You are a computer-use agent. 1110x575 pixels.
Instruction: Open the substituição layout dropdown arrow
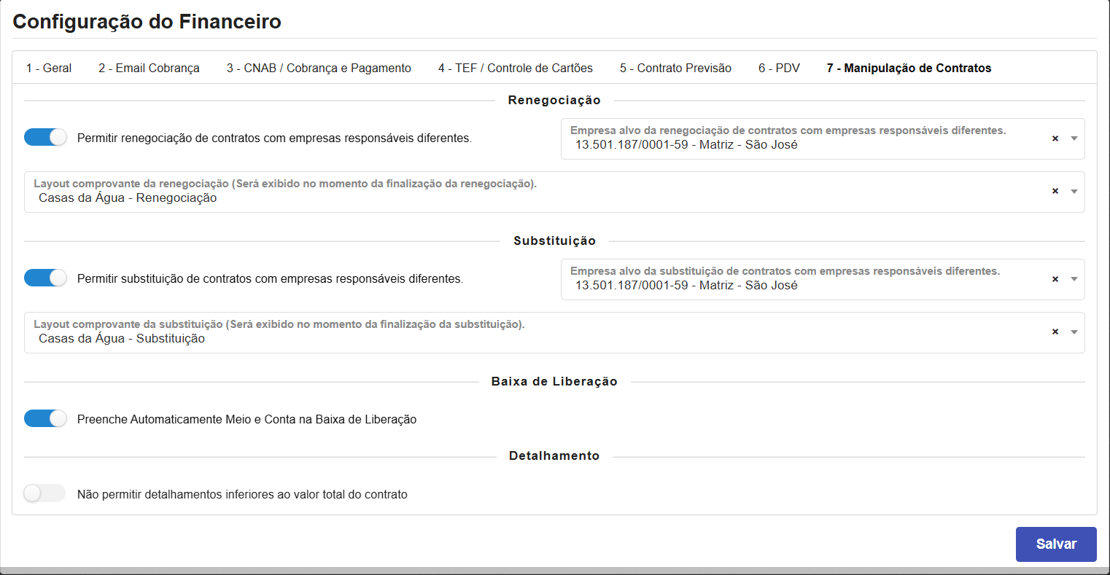[1073, 332]
